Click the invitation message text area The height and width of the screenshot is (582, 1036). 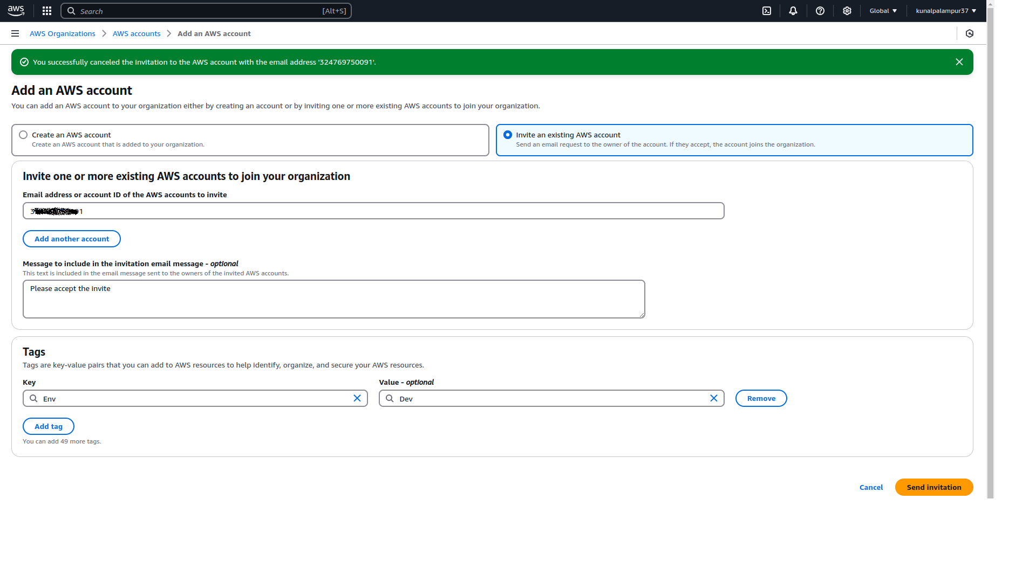(x=334, y=299)
